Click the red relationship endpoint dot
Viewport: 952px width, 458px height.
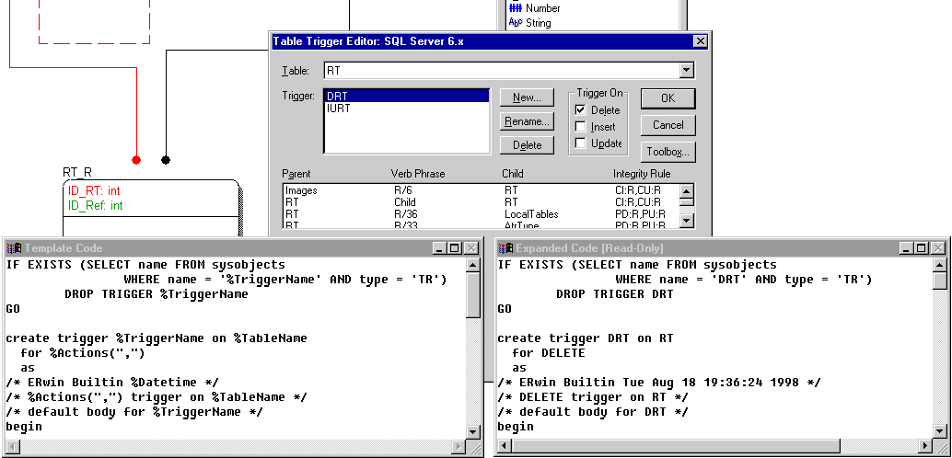pyautogui.click(x=136, y=160)
